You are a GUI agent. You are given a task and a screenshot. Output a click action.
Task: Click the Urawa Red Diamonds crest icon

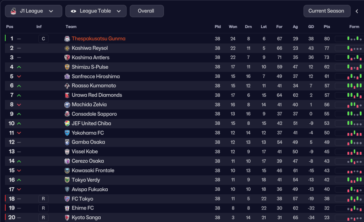tap(67, 95)
